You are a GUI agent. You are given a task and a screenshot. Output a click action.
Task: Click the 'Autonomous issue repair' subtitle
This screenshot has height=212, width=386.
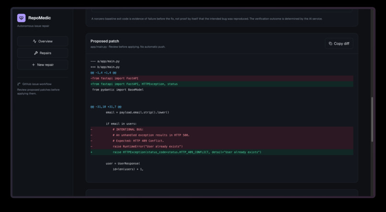(x=33, y=26)
